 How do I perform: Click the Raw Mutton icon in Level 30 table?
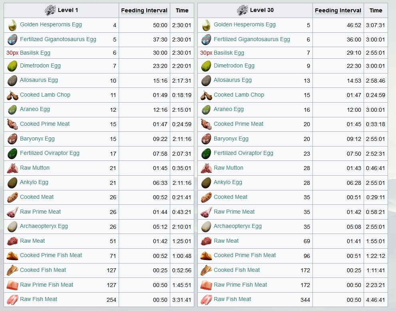click(x=206, y=168)
